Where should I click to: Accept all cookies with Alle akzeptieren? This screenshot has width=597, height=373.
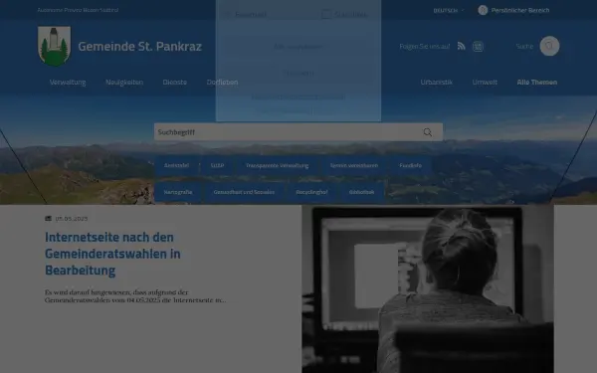click(298, 47)
